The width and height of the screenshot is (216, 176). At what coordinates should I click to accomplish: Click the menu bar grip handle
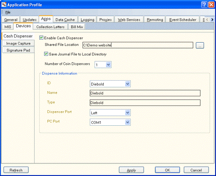[x=2, y=12]
